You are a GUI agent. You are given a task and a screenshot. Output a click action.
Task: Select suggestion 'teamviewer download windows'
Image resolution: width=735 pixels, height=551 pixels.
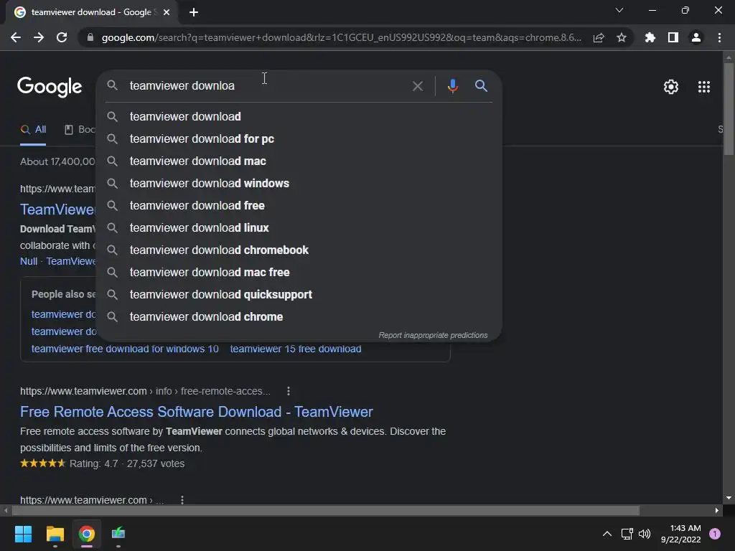(x=299, y=183)
